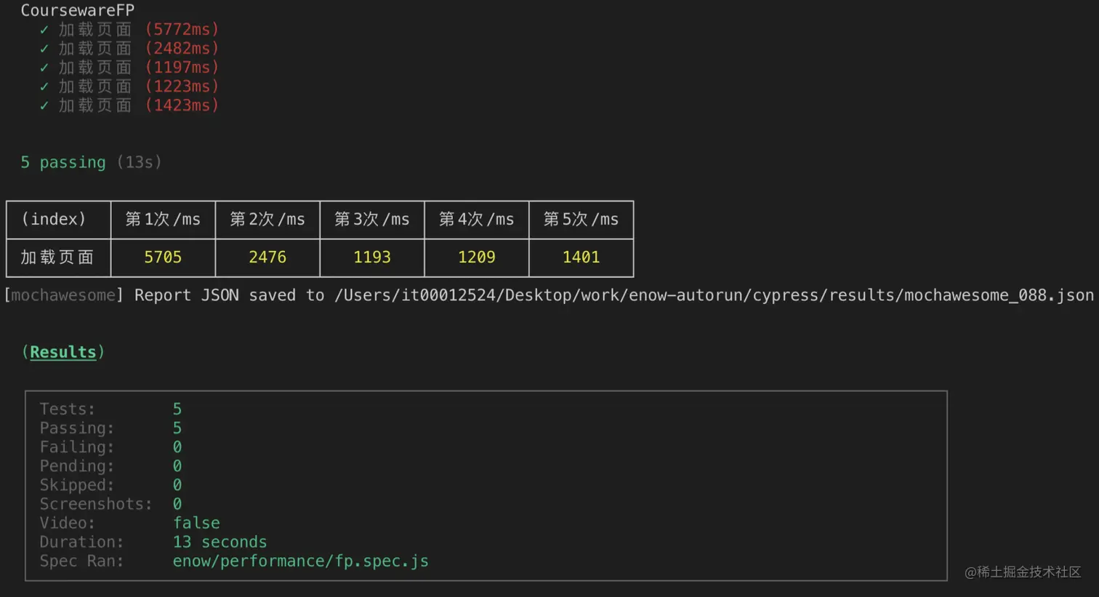Select the 2482ms test duration
Viewport: 1099px width, 597px height.
click(x=182, y=48)
